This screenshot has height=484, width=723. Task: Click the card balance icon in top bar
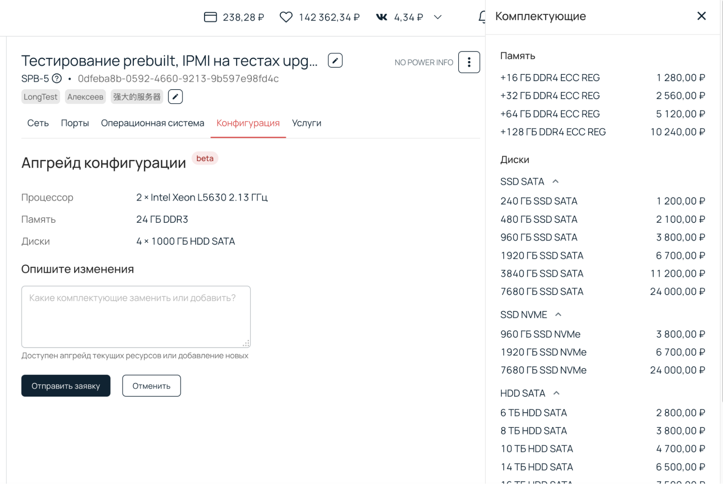pos(210,17)
